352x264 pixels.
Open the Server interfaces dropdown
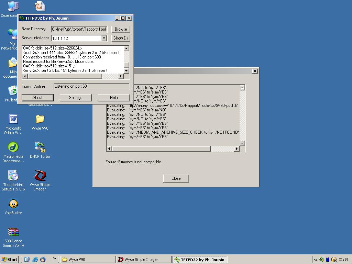tap(104, 38)
